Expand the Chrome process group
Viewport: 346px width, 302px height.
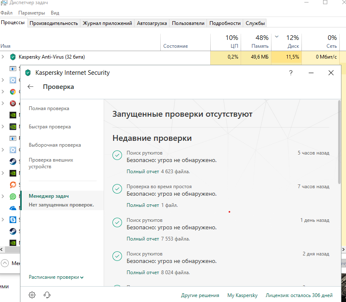3,92
